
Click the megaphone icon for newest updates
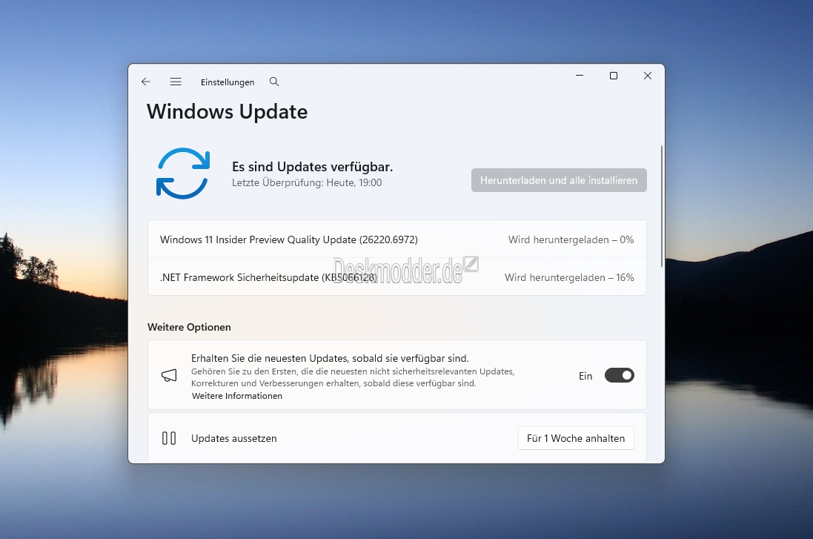point(169,376)
